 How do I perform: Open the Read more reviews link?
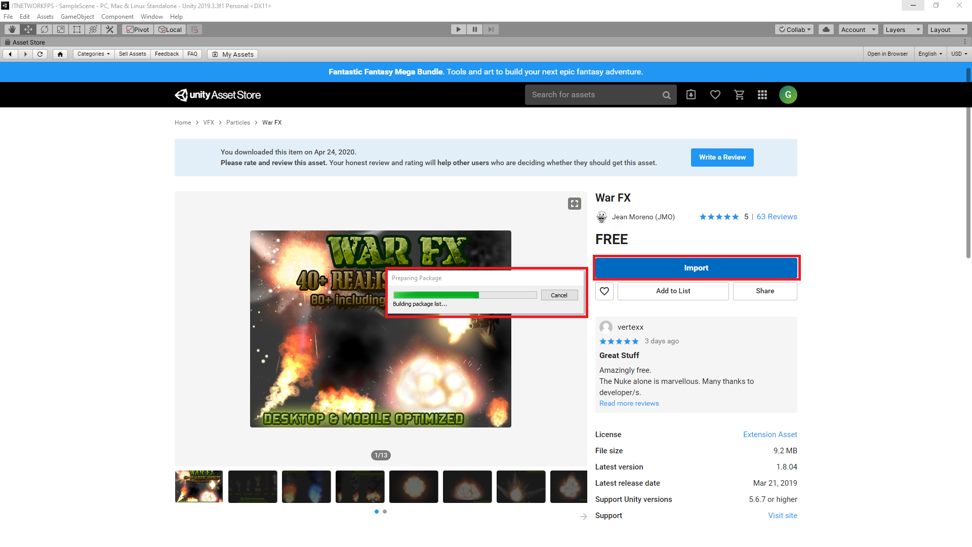click(629, 403)
